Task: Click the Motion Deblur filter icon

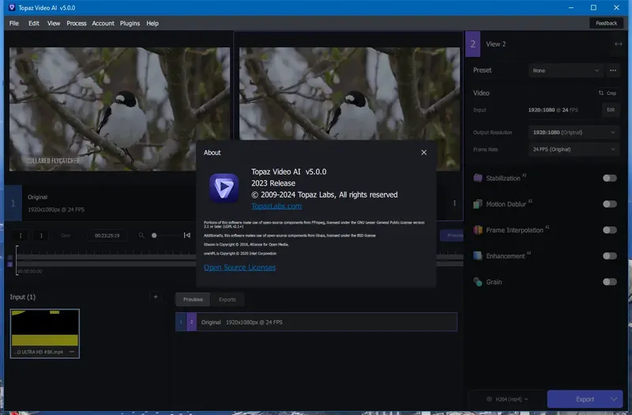Action: (x=478, y=204)
